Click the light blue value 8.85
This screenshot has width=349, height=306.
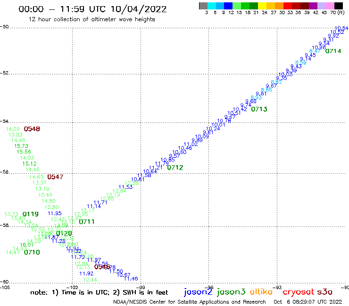[266, 90]
